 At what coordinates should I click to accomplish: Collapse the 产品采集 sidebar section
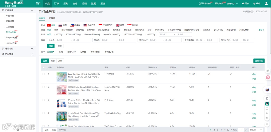click(x=32, y=10)
